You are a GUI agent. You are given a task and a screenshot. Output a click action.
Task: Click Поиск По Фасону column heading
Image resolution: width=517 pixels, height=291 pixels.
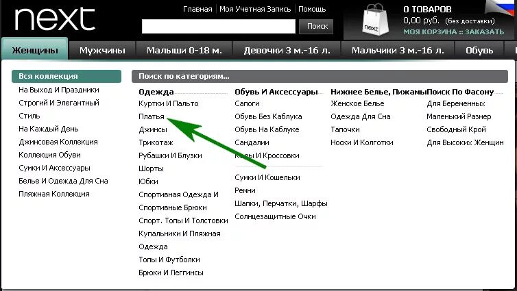tap(460, 92)
